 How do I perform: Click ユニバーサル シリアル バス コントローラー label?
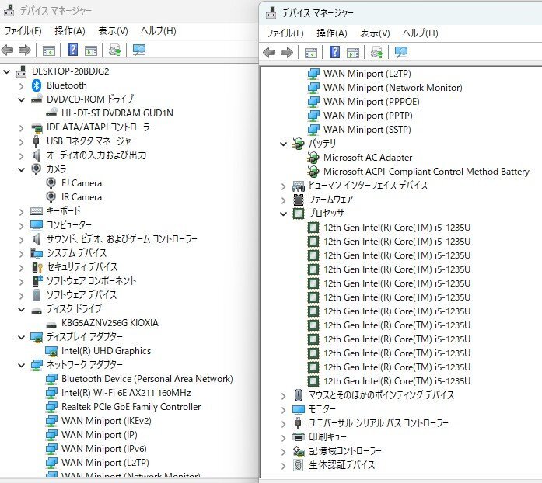(379, 423)
